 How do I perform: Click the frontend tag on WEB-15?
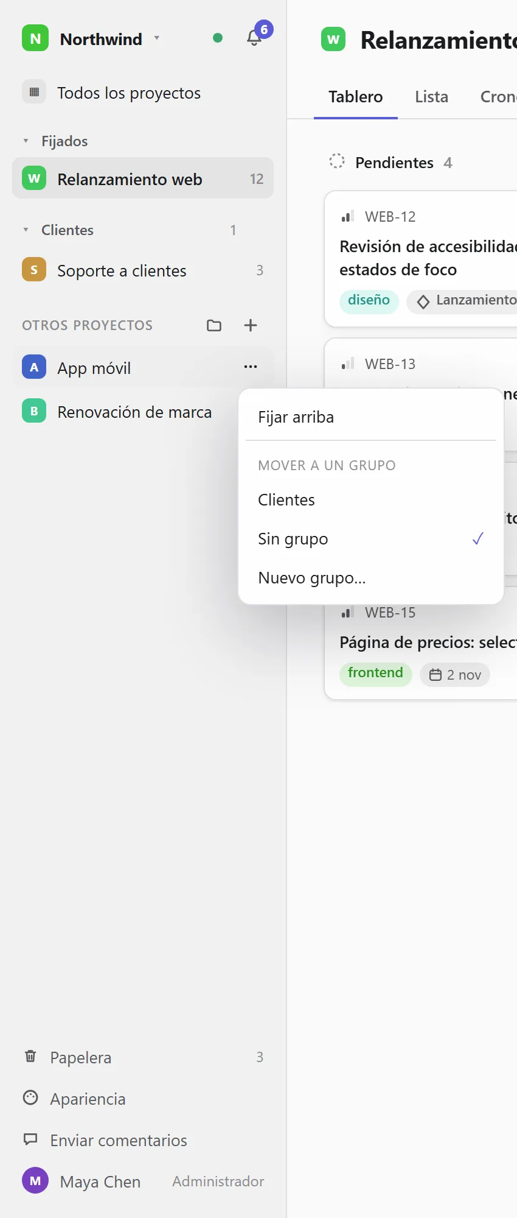pyautogui.click(x=375, y=674)
